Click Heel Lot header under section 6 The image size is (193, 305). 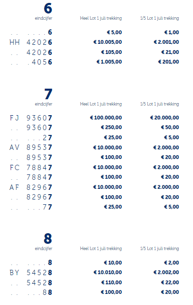pos(101,18)
